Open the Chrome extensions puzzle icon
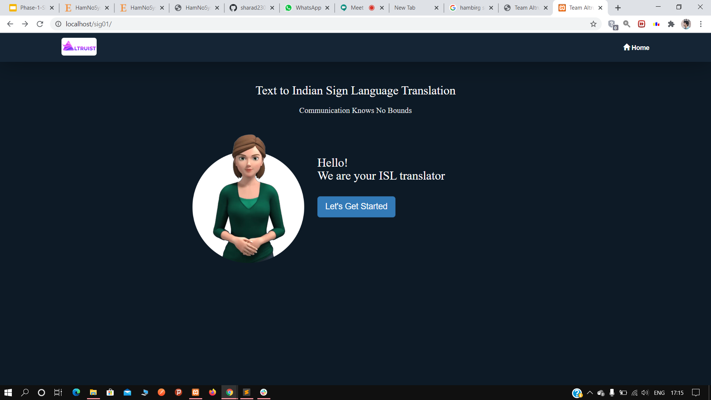 (671, 24)
